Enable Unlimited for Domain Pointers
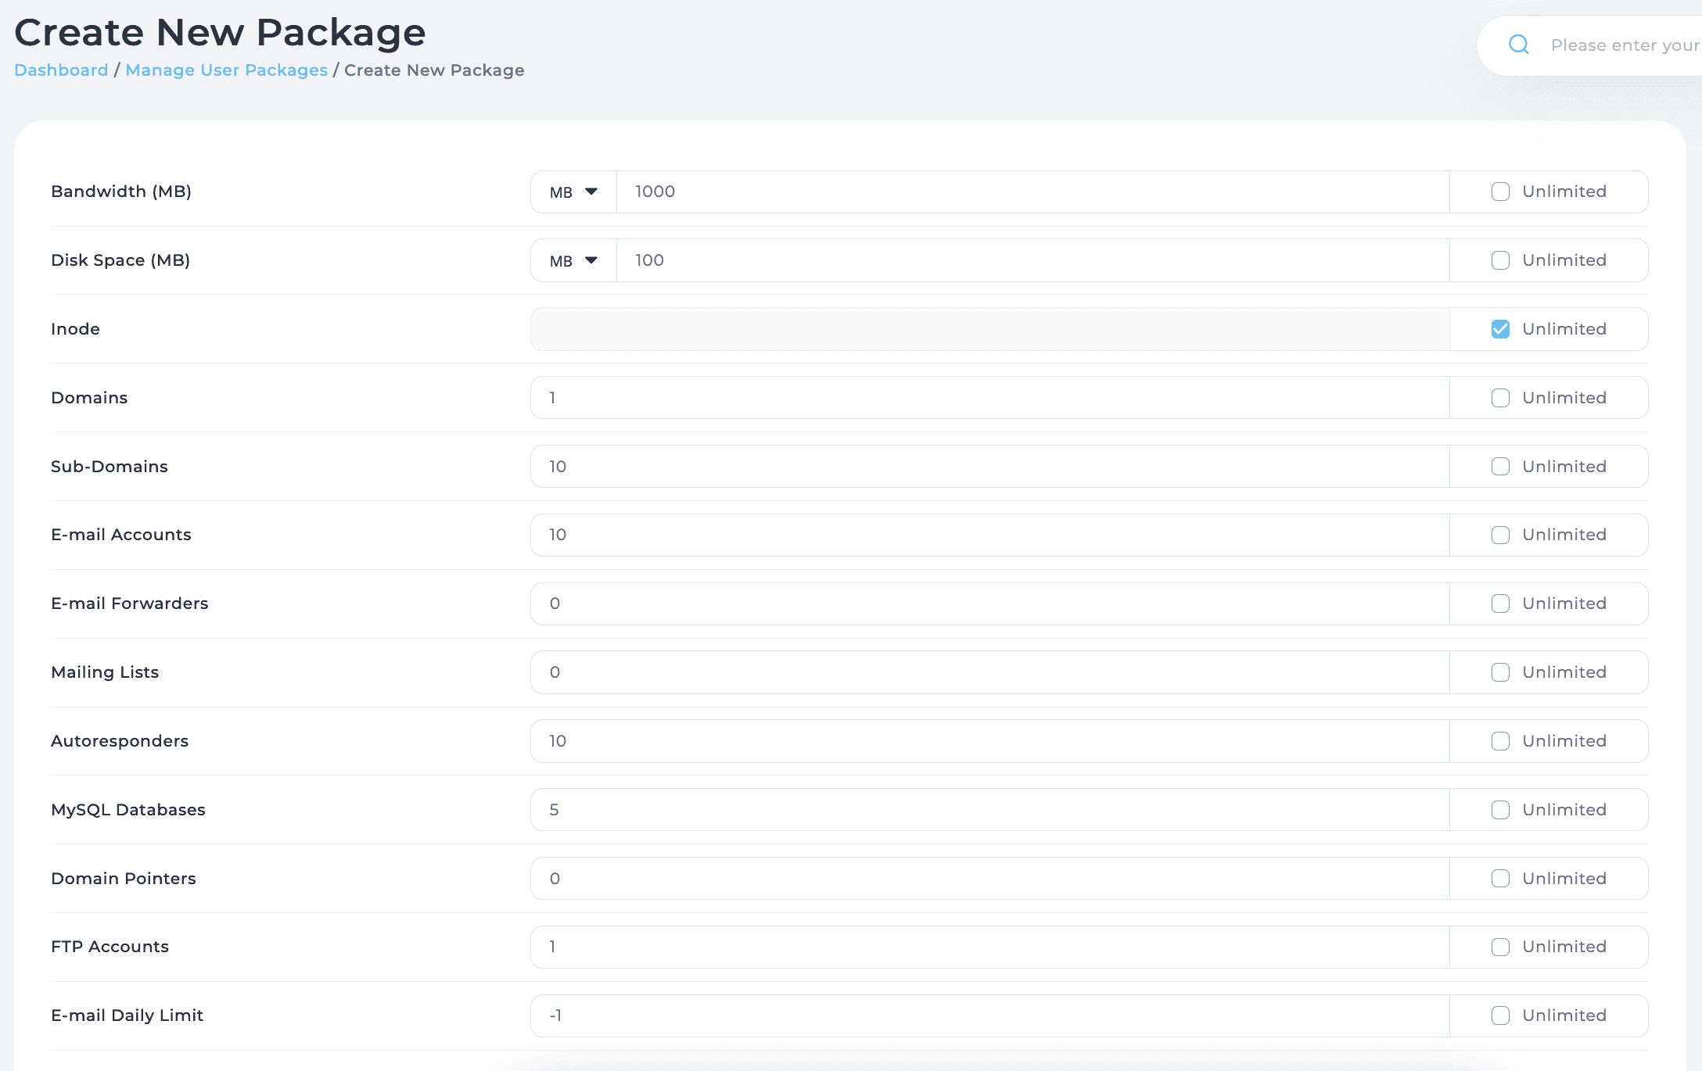1702x1071 pixels. point(1500,879)
